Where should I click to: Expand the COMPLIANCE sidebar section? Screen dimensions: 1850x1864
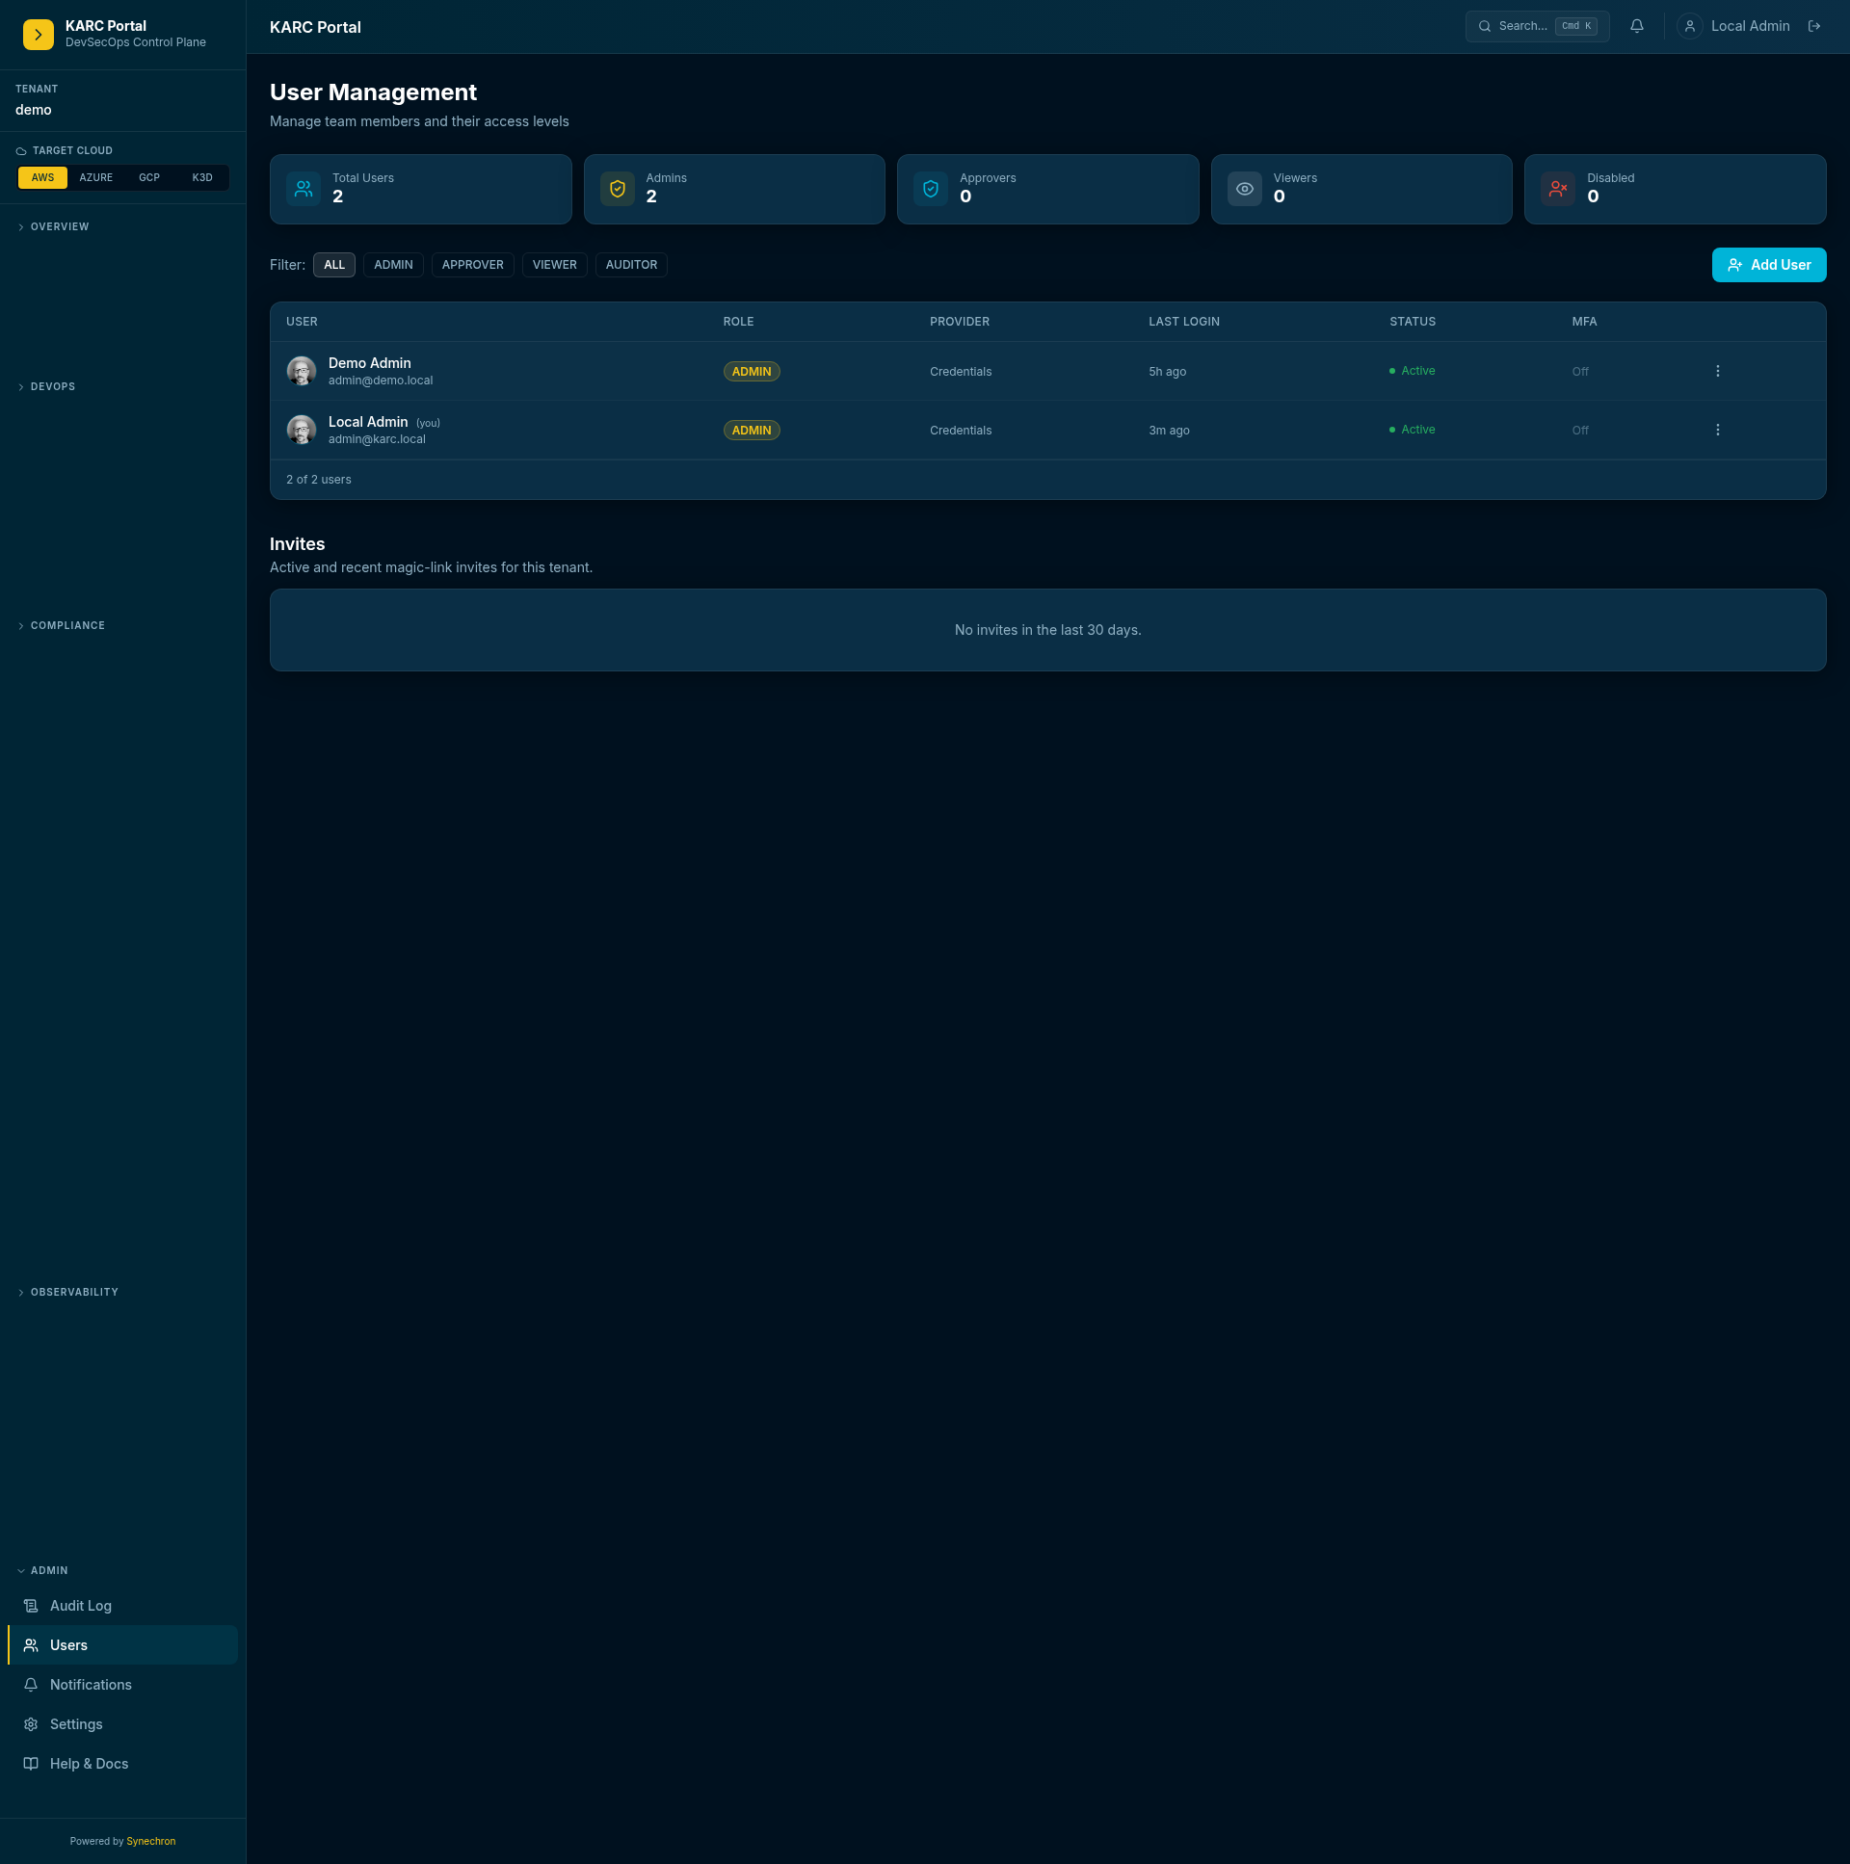[x=67, y=626]
